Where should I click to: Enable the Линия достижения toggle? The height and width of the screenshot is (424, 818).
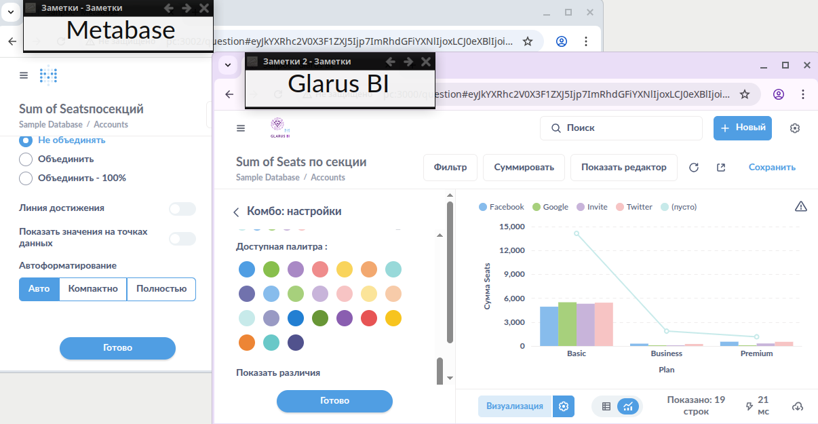[x=182, y=209]
